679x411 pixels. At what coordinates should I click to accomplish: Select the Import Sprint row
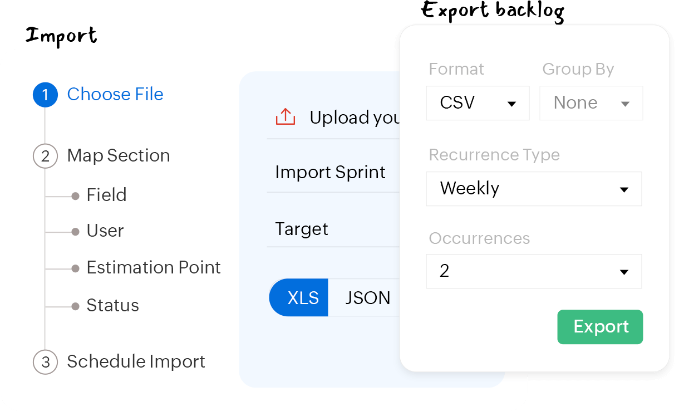point(333,172)
